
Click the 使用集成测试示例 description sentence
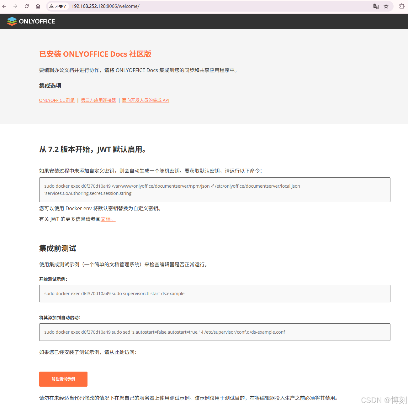124,264
